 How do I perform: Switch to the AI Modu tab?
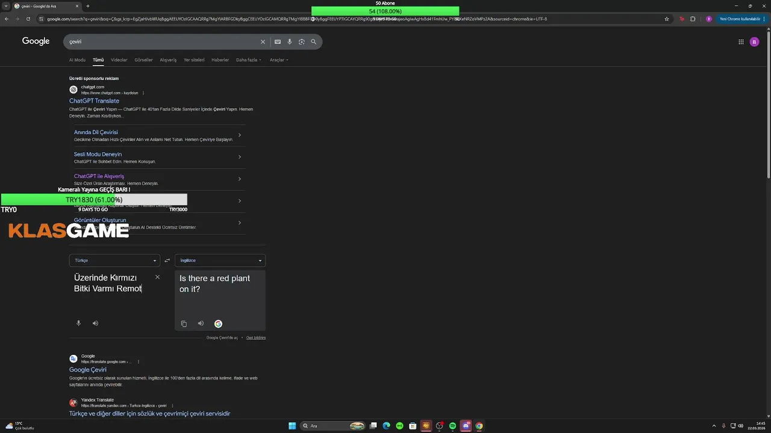77,60
